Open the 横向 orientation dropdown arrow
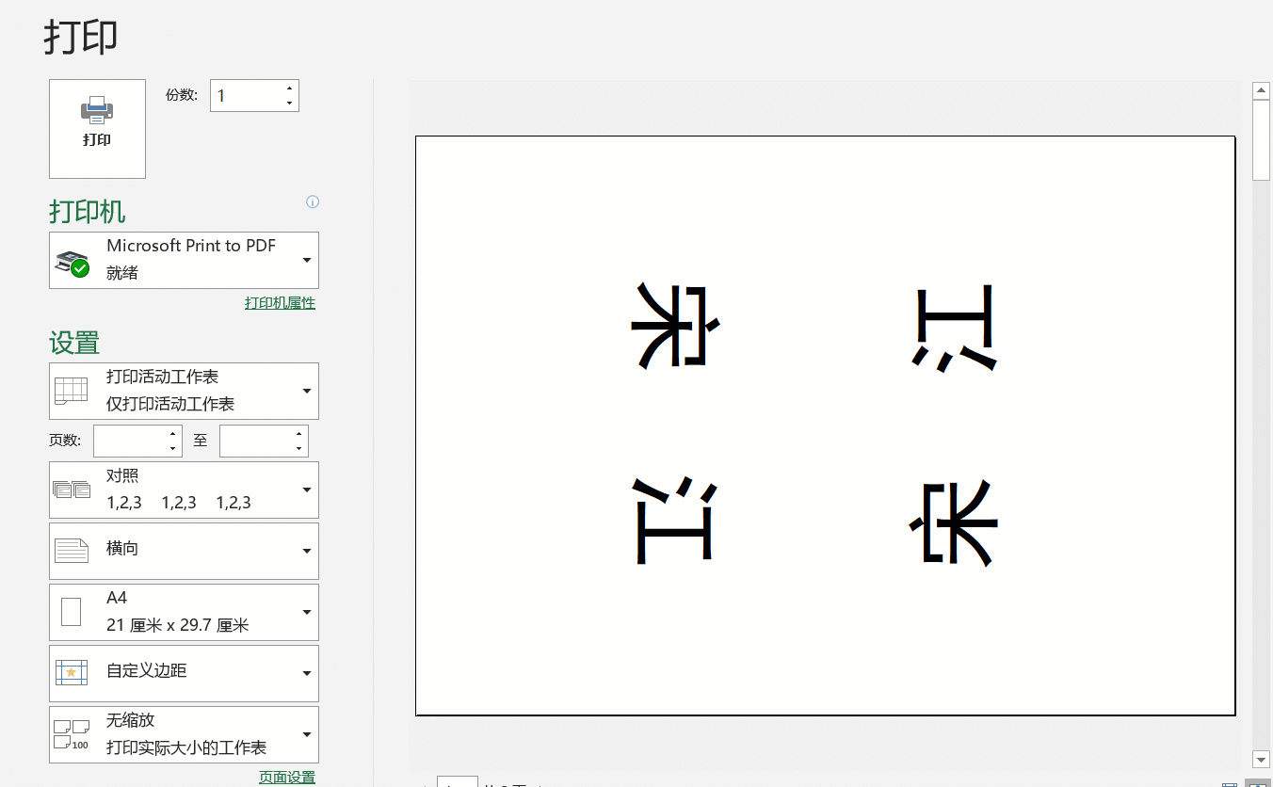 [x=307, y=551]
